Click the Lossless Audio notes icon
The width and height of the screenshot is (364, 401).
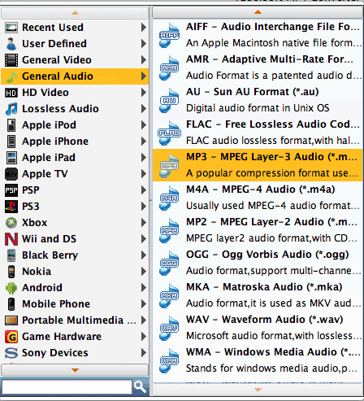coord(11,109)
